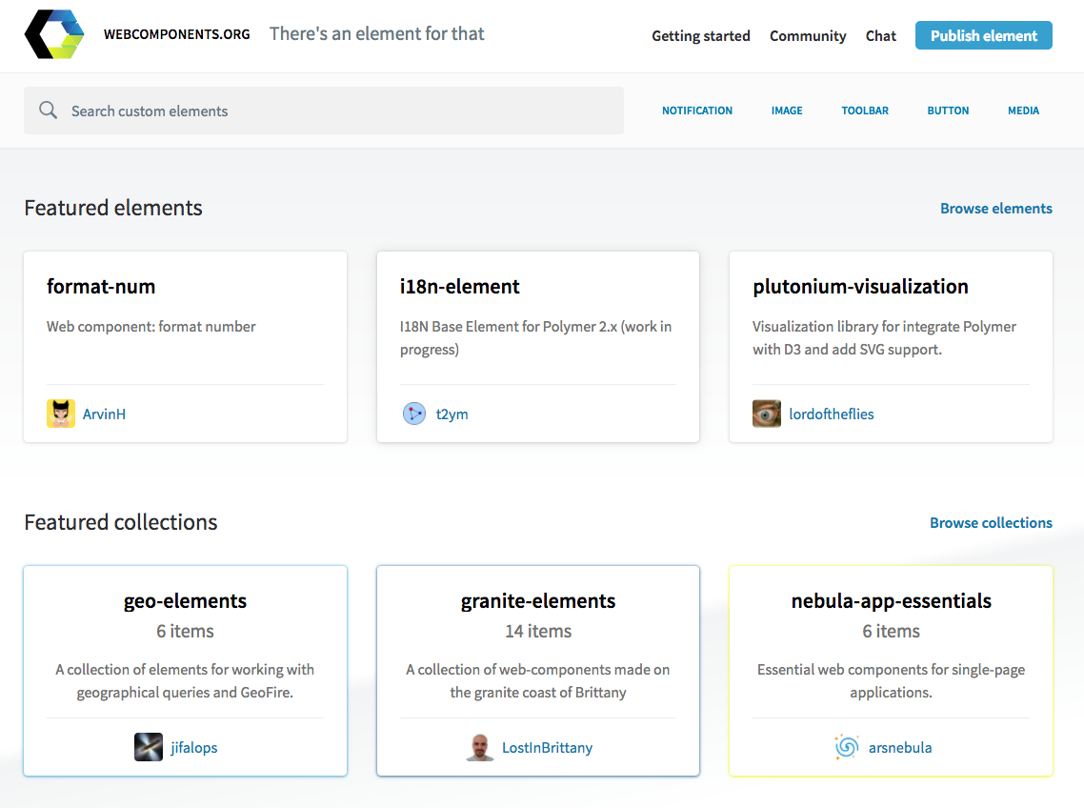This screenshot has width=1084, height=808.
Task: Click geo-elements GeoFire description text
Action: [186, 680]
